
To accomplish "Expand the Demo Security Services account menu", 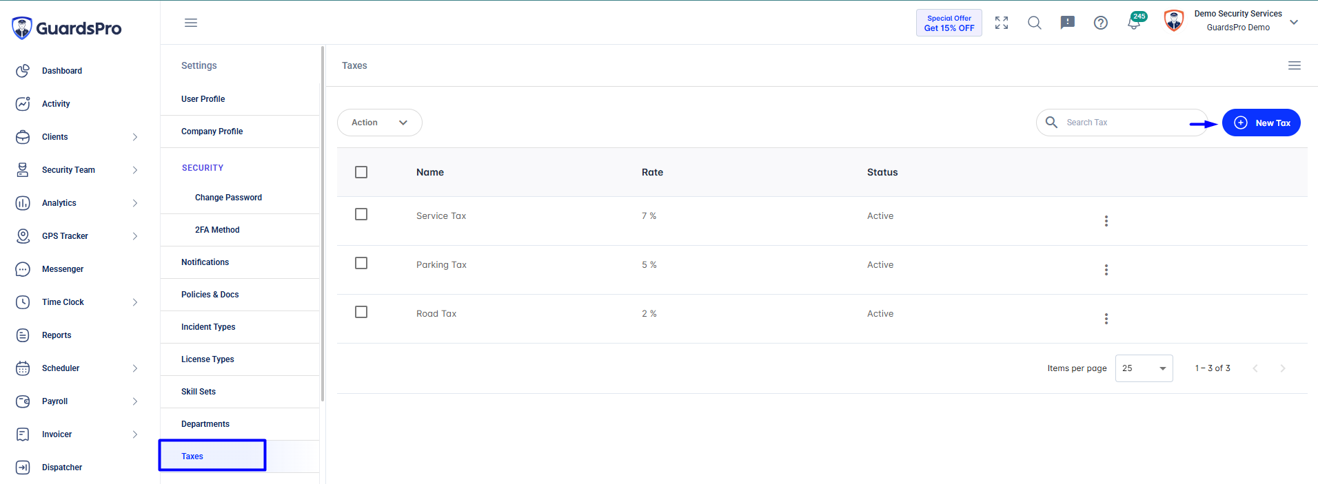I will 1294,22.
